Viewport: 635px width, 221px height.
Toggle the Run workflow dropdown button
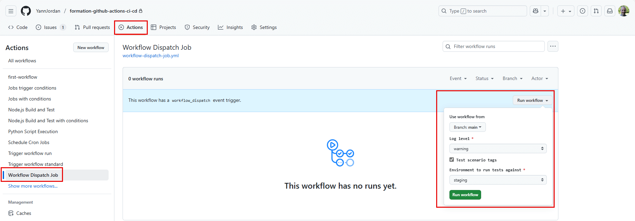pyautogui.click(x=533, y=100)
